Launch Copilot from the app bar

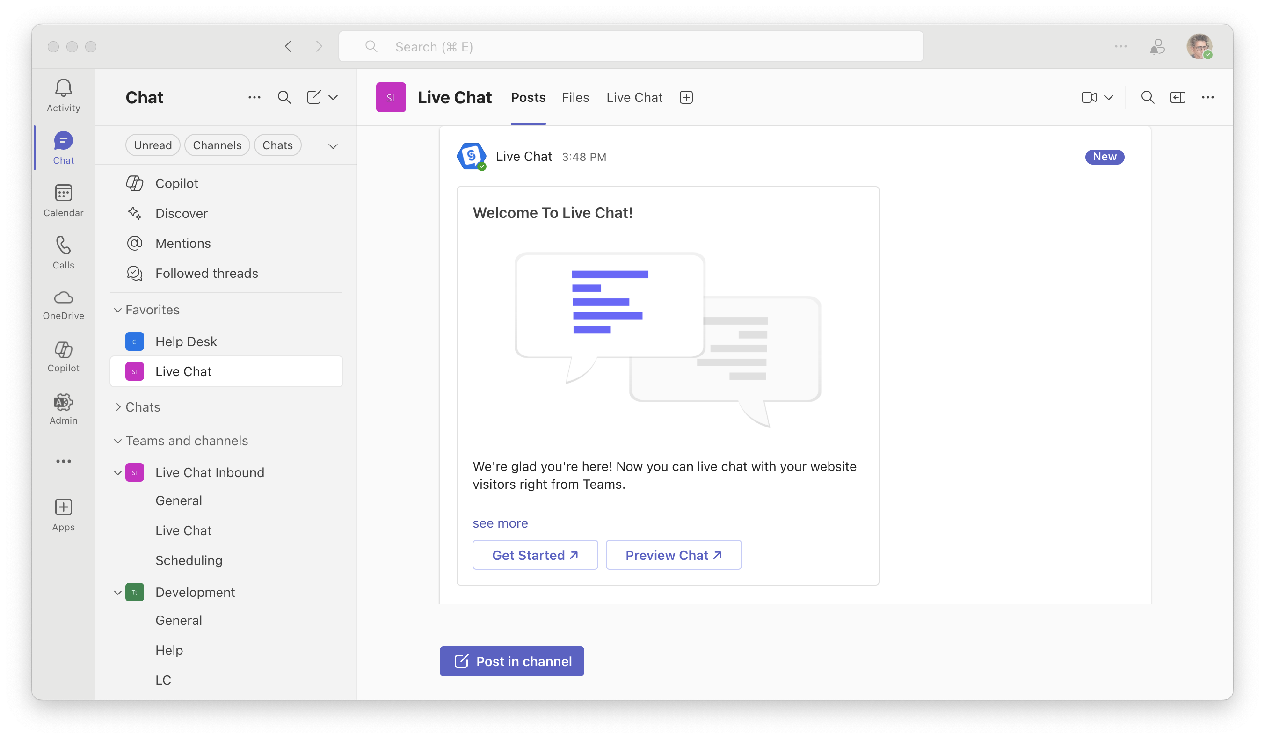click(x=63, y=357)
